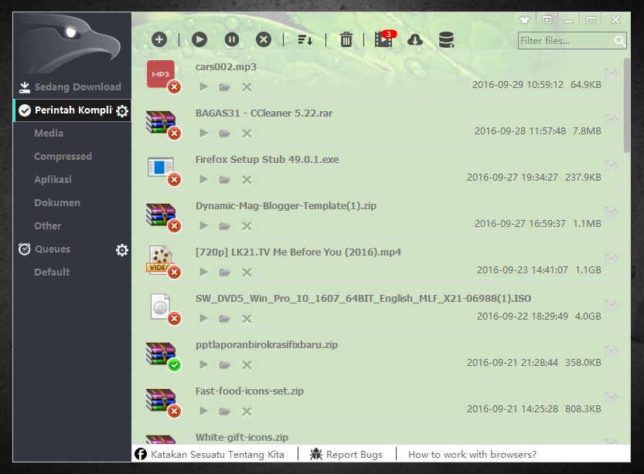The width and height of the screenshot is (644, 474).
Task: Select the Aplikasi category
Action: tap(53, 180)
